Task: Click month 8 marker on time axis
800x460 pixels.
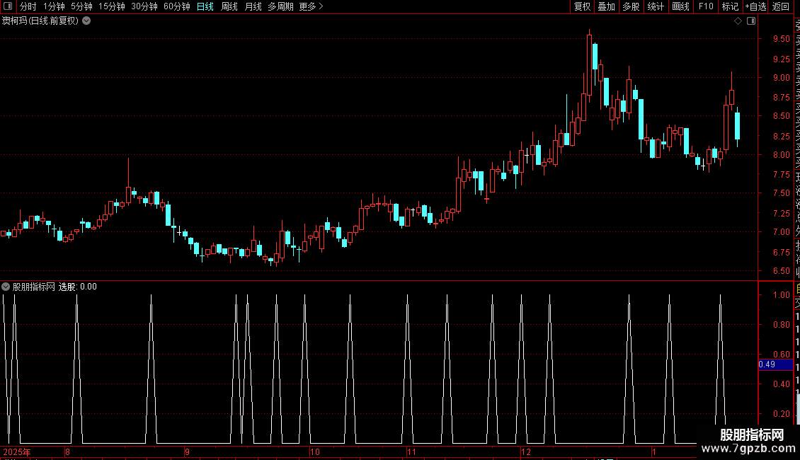Action: coord(67,452)
